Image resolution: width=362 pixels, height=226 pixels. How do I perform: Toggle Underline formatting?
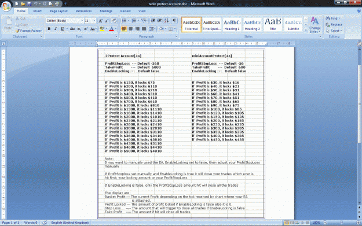[x=62, y=29]
